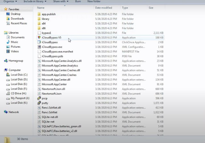Click the iCloudBypass.exe XML configuration icon
Viewport: 205px width, 143px height.
pos(39,47)
